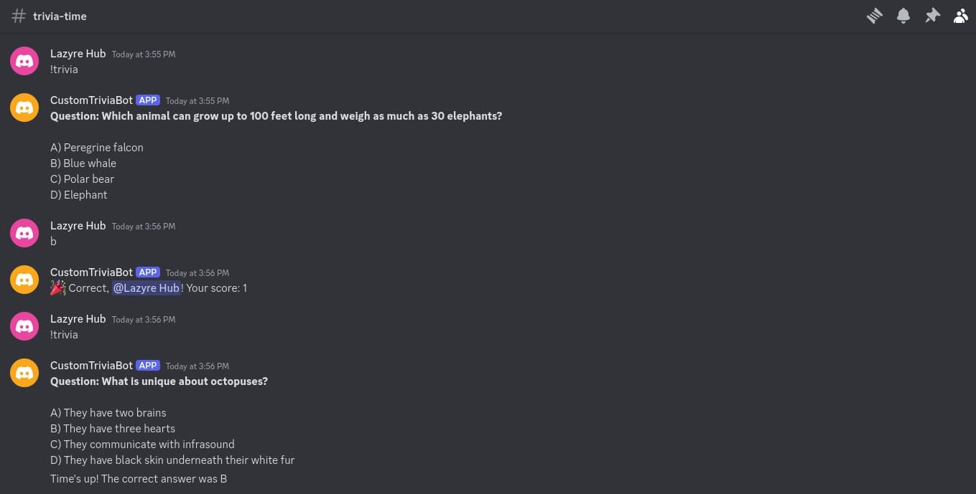Open channel notification settings with the bell
Viewport: 976px width, 494px height.
tap(903, 15)
